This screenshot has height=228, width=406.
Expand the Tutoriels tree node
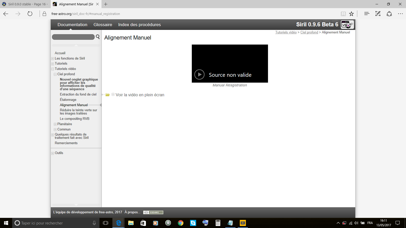coord(53,64)
